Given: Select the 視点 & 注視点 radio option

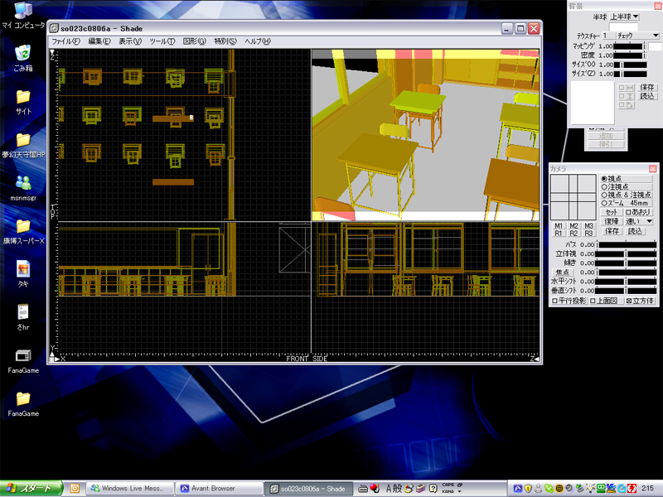Looking at the screenshot, I should pos(626,195).
